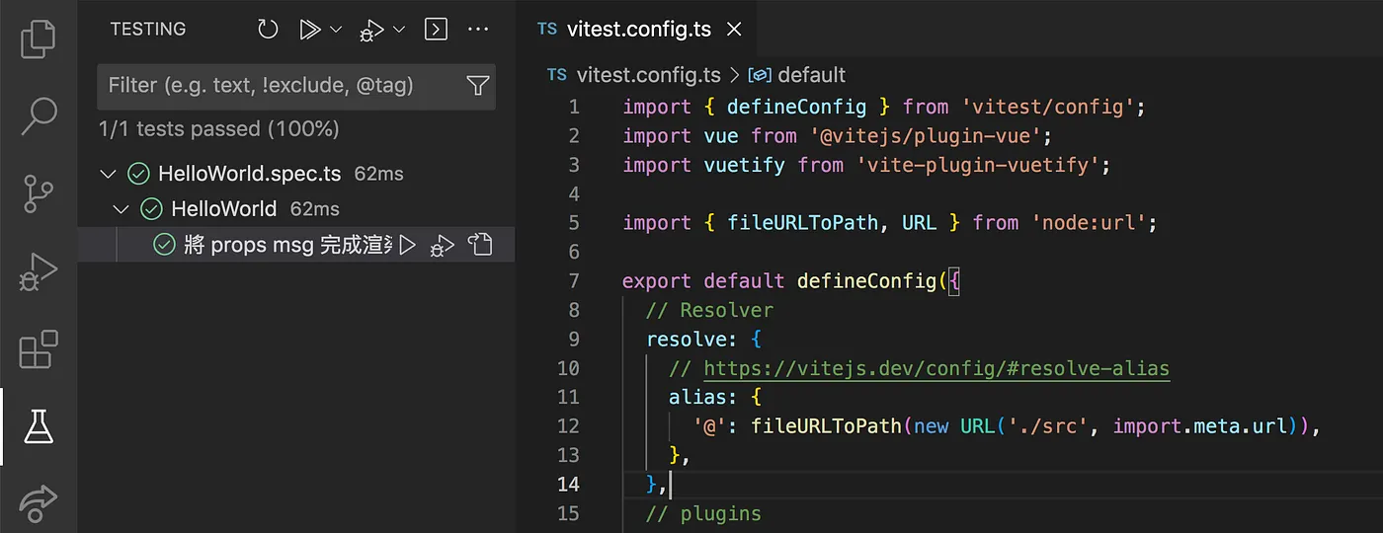This screenshot has height=533, width=1383.
Task: Open the Run and Debug view
Action: (38, 271)
